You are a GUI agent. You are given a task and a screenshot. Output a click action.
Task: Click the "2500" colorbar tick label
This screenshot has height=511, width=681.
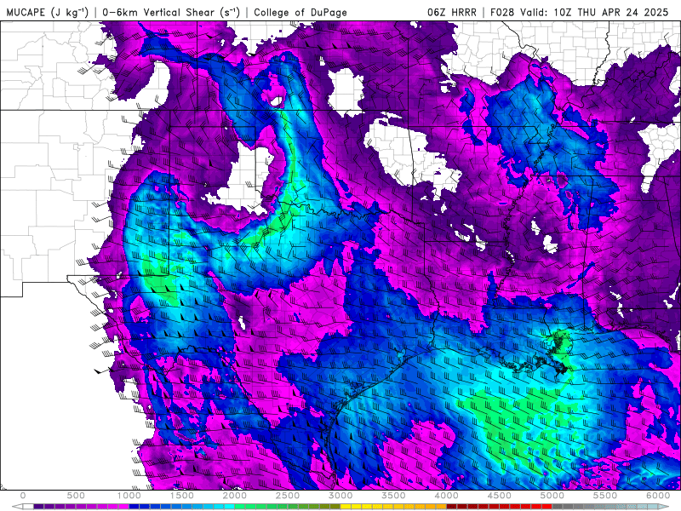click(x=288, y=496)
